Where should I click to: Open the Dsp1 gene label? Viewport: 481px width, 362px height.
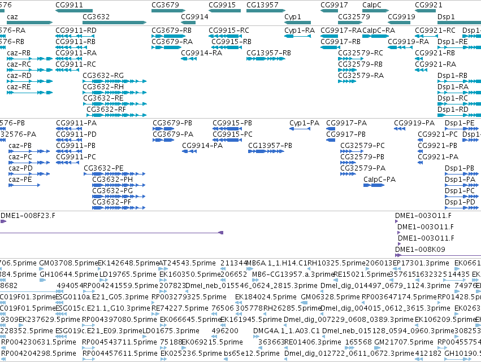tap(446, 16)
